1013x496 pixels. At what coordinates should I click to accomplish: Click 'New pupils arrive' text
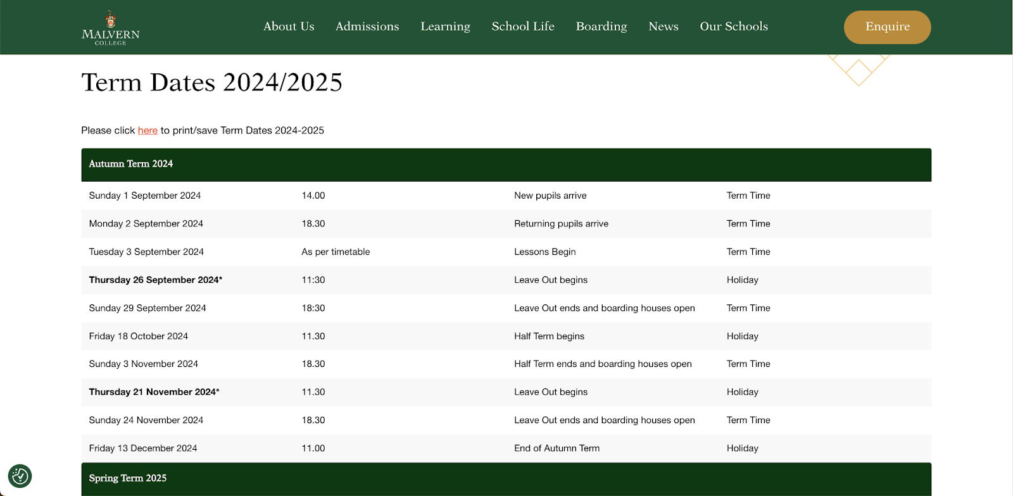550,195
